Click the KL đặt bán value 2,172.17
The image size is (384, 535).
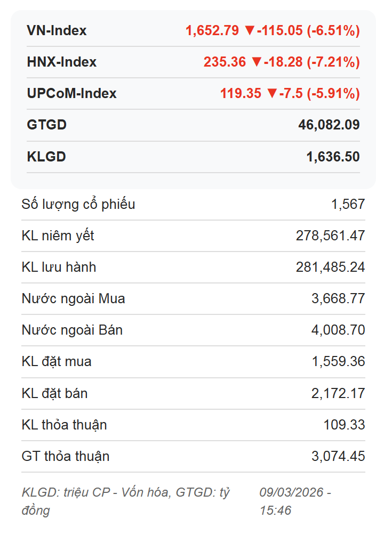338,393
